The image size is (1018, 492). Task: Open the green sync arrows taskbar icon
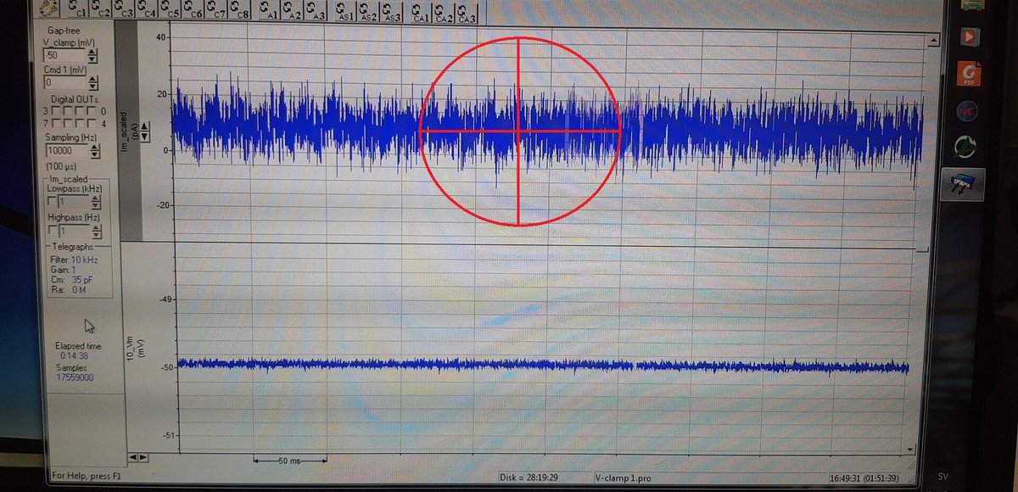click(x=965, y=147)
